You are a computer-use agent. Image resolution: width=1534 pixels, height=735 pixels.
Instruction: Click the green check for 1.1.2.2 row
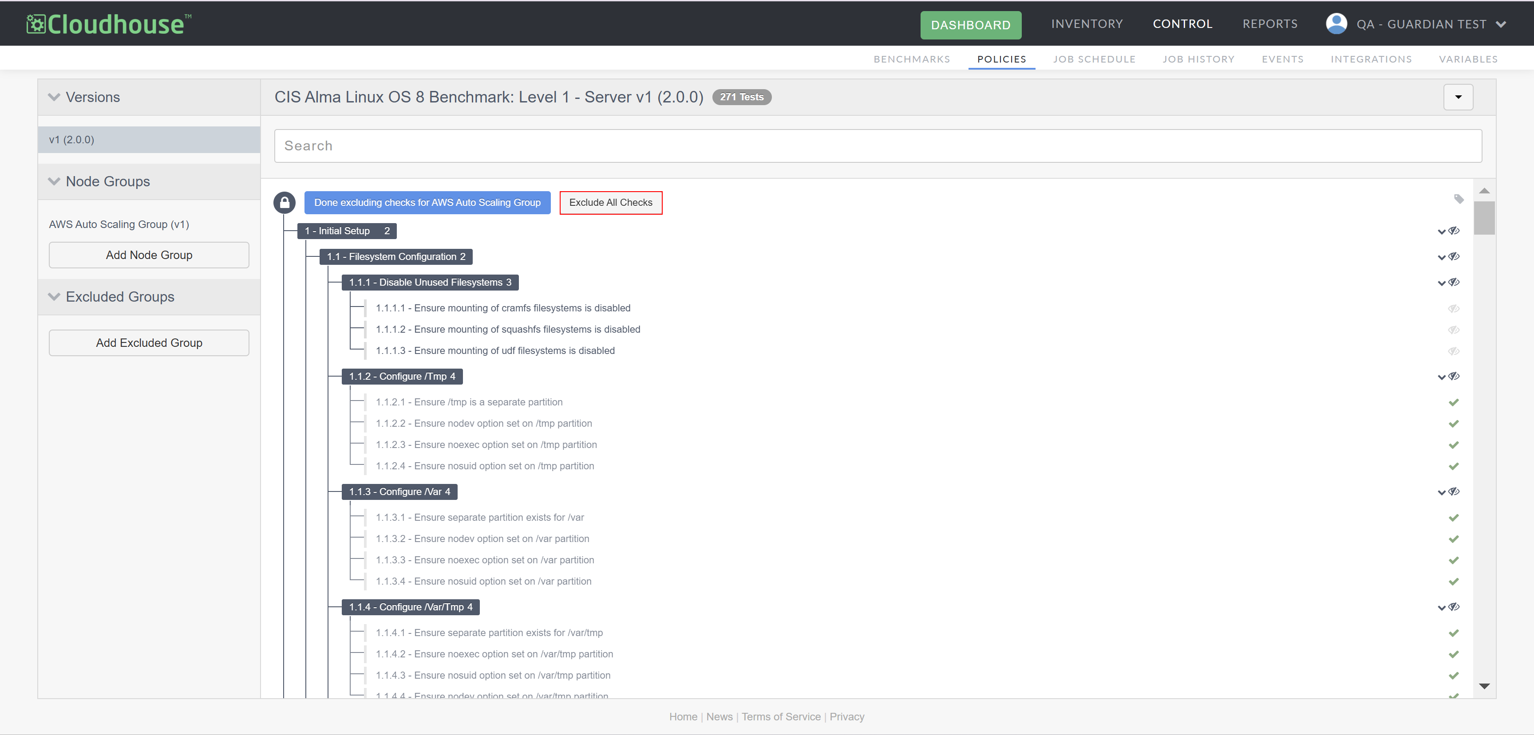click(1454, 424)
